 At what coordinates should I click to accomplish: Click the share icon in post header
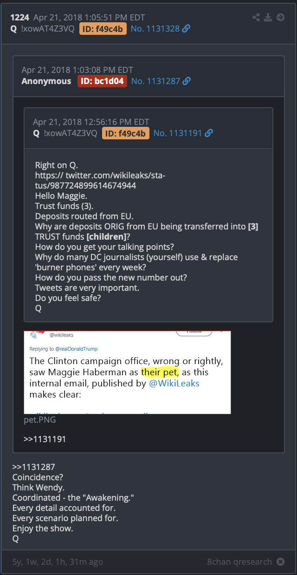(x=256, y=18)
